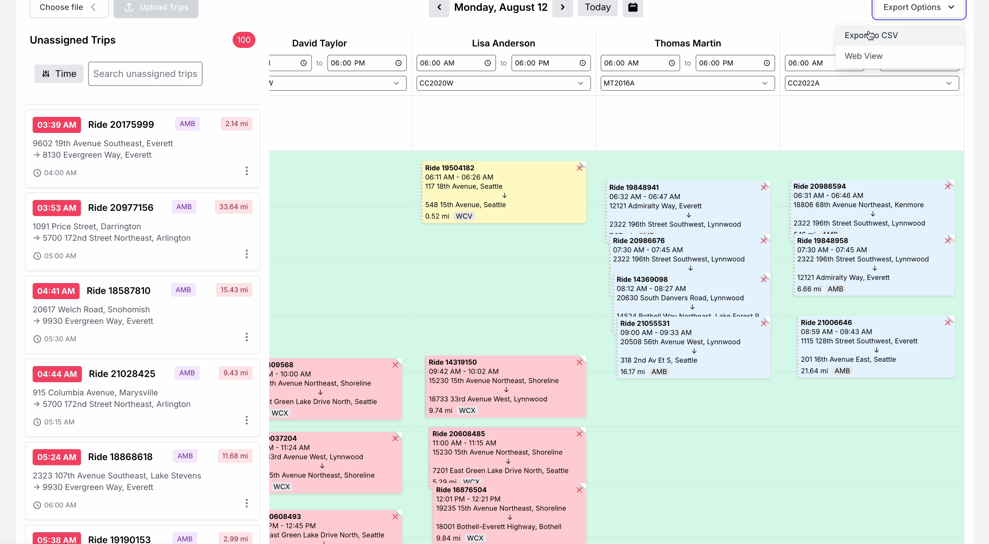Select the Ride 20977156 unassigned trip card
This screenshot has width=989, height=544.
142,231
